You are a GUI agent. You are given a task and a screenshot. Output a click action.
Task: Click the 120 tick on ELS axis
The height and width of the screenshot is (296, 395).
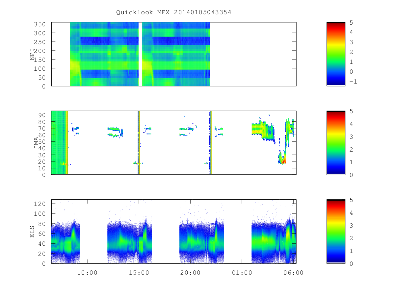pyautogui.click(x=40, y=204)
